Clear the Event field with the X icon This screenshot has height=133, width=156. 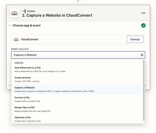[142, 55]
